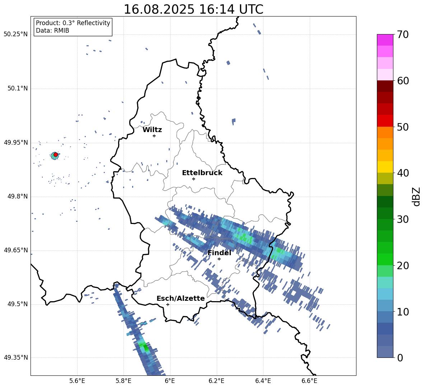
Task: Click the Esch/Alzette station cross marker
Action: 168,304
